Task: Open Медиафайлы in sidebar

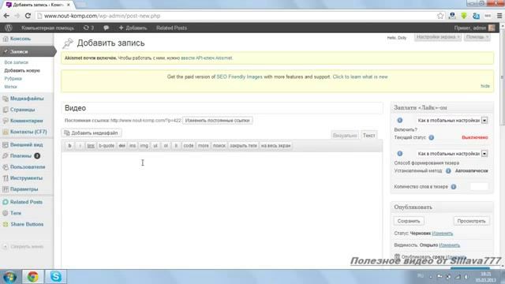Action: click(27, 99)
